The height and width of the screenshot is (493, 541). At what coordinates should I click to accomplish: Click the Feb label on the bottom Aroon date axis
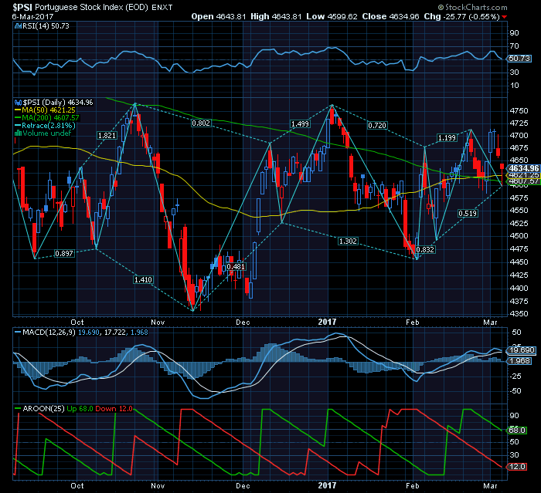click(412, 486)
